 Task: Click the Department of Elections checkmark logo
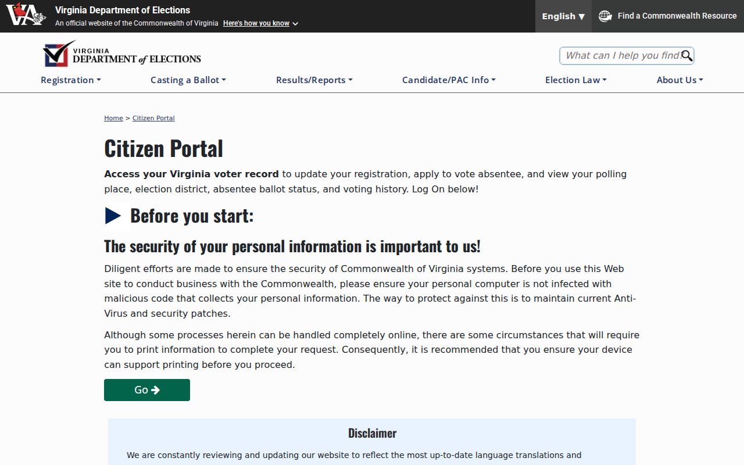click(x=121, y=54)
